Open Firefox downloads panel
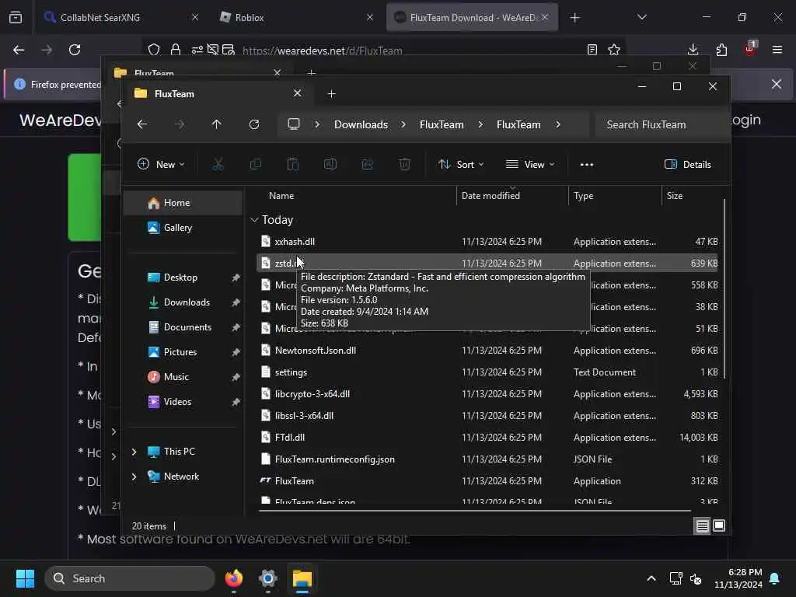The height and width of the screenshot is (597, 796). (693, 50)
